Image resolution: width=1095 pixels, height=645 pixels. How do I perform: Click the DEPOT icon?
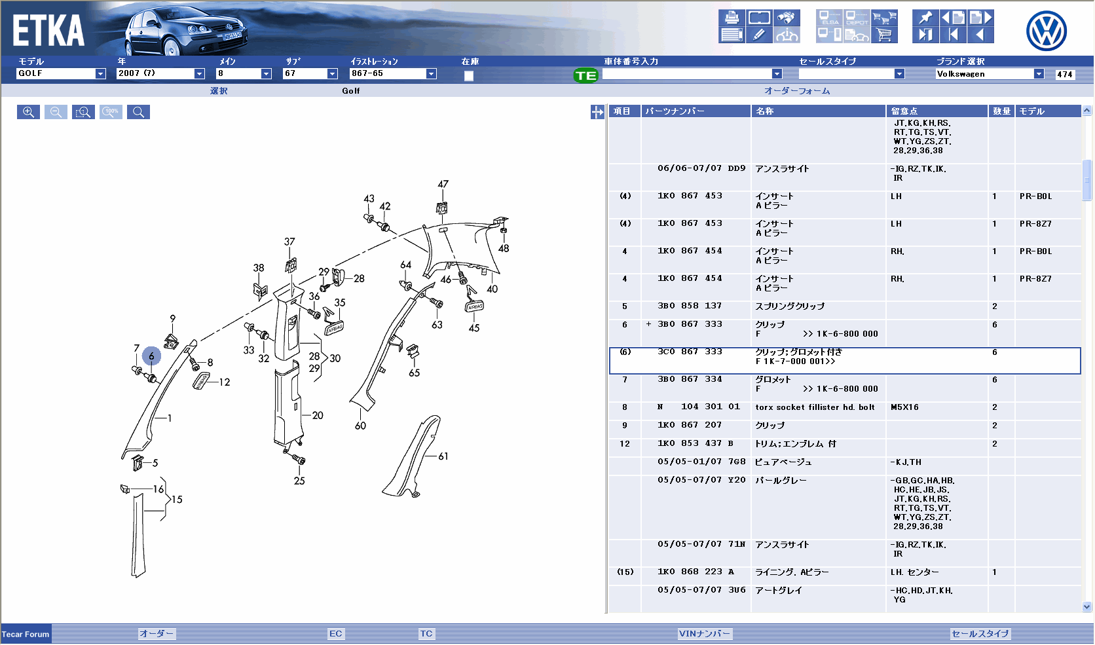tap(857, 18)
